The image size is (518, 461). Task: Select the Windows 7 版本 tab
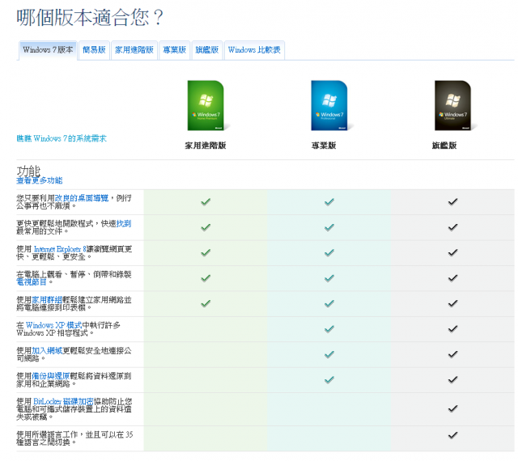click(x=48, y=50)
